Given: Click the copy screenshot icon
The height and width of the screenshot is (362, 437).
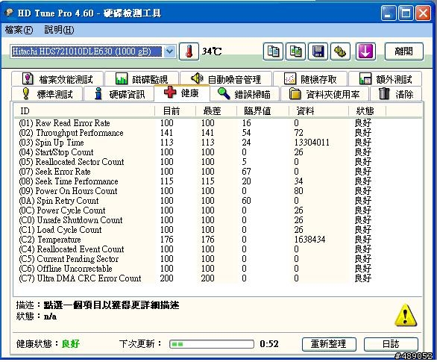Looking at the screenshot, I should tap(295, 52).
